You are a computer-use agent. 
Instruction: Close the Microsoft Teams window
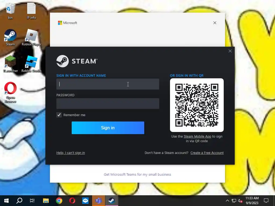[215, 23]
